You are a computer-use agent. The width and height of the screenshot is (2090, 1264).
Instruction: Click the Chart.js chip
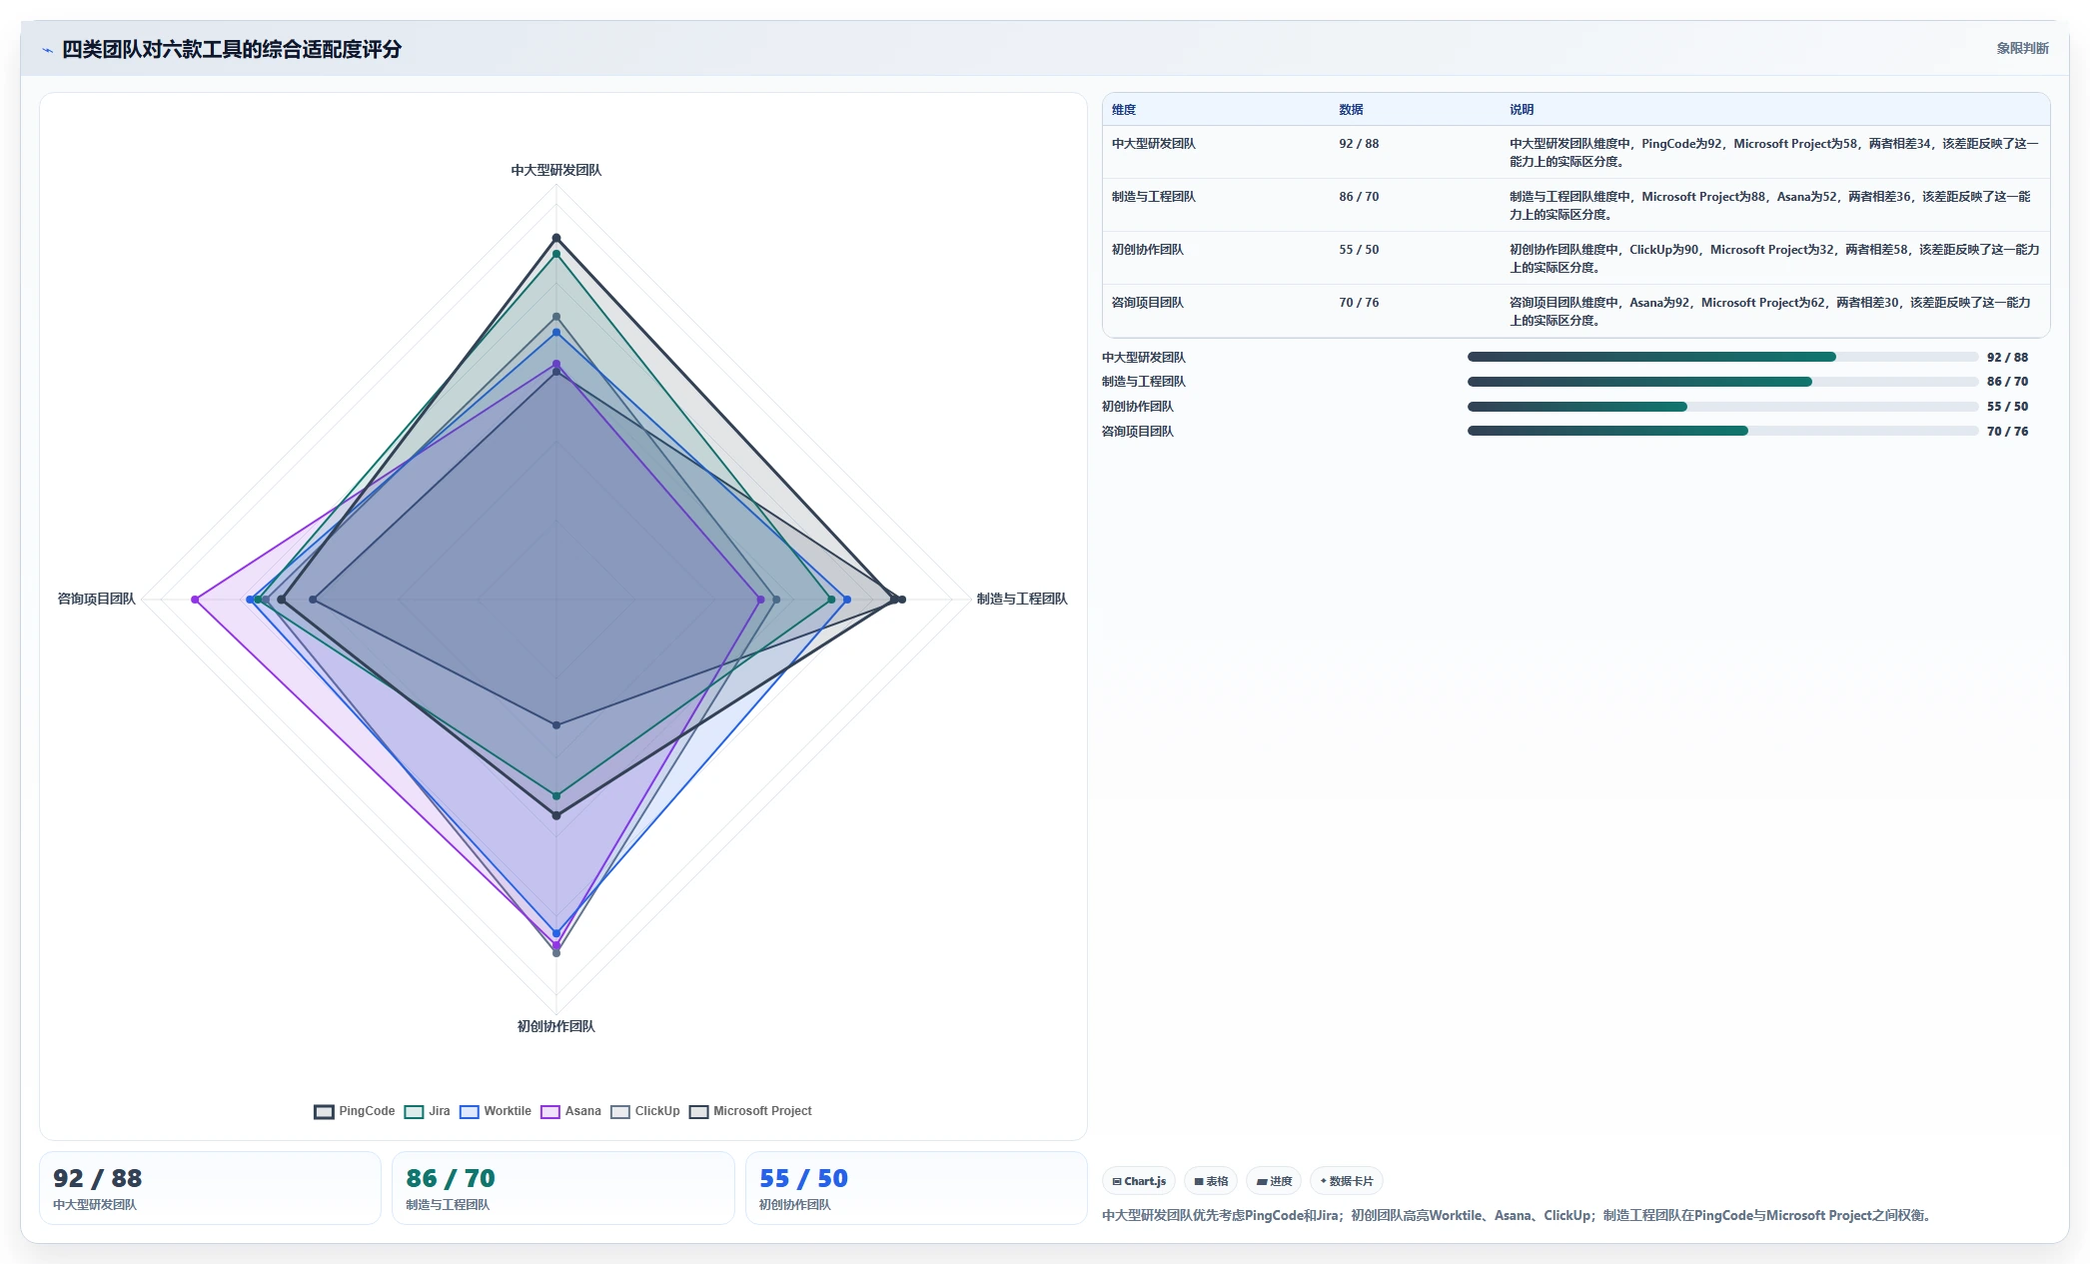click(x=1139, y=1181)
